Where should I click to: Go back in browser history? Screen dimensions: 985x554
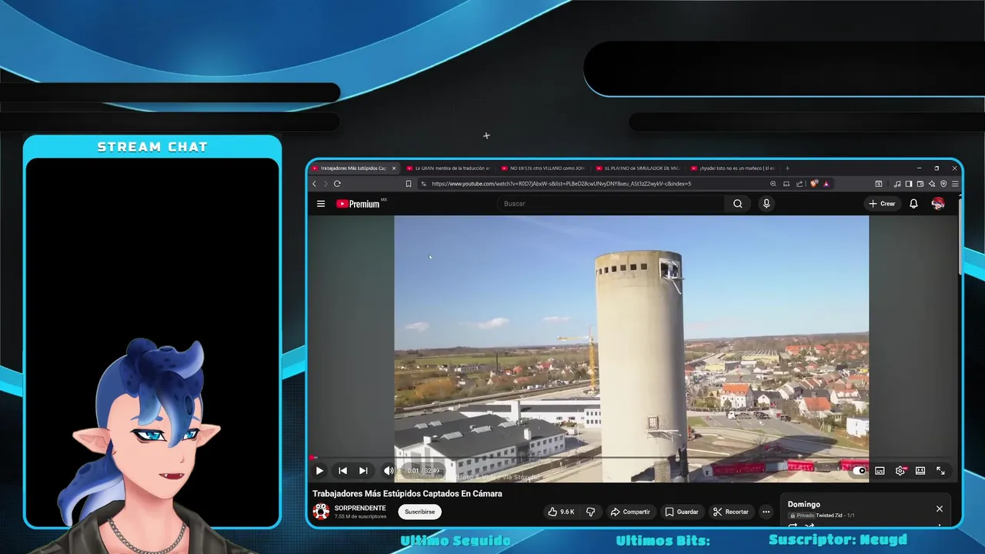(x=314, y=184)
